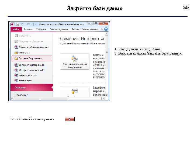Click the encrypt with password lock button
194x145 pixels.
coord(75,92)
